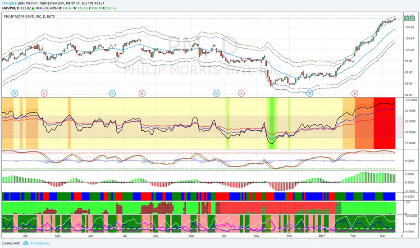The image size is (420, 248).
Task: Click the BATS:PM, D symbol text
Action: point(10,8)
